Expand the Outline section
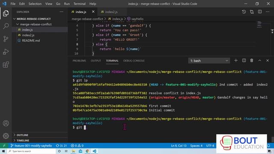Viewport: 274px width, 154px height. coord(40,135)
